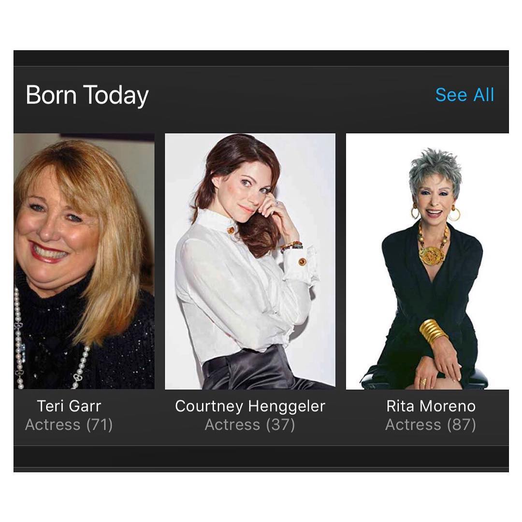Click the Teri Garr name label
The width and height of the screenshot is (522, 522).
(x=69, y=406)
